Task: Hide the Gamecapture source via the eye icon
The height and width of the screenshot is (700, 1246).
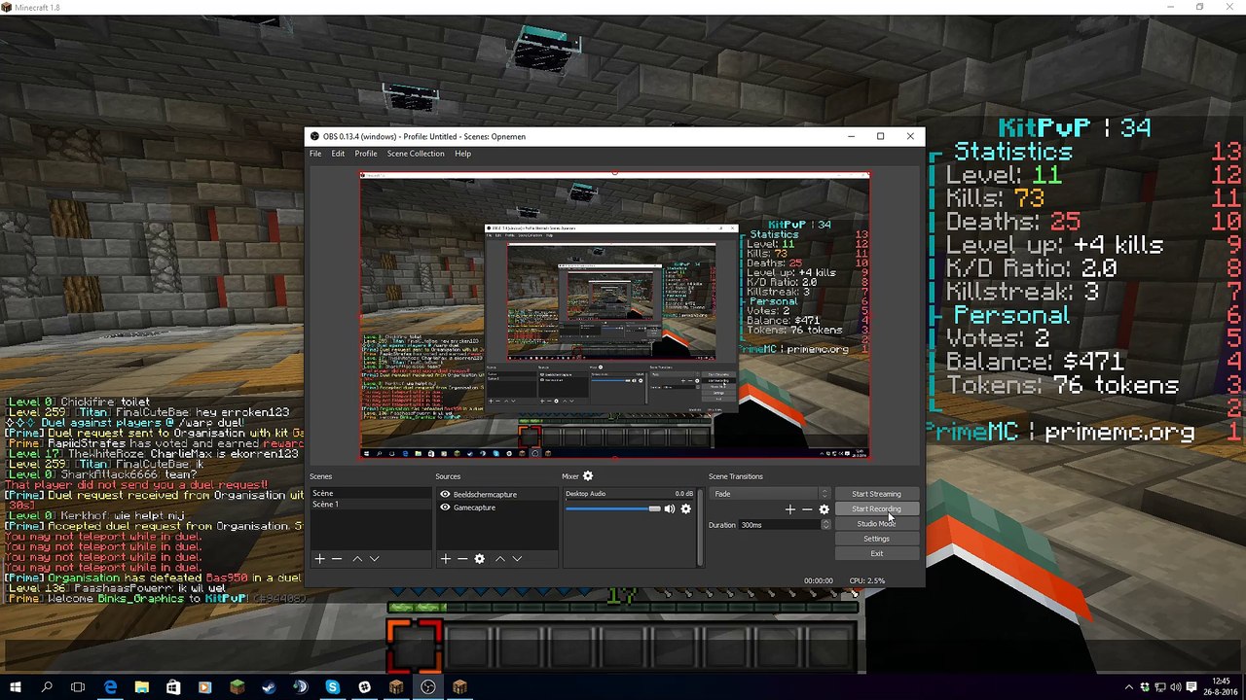Action: coord(445,507)
